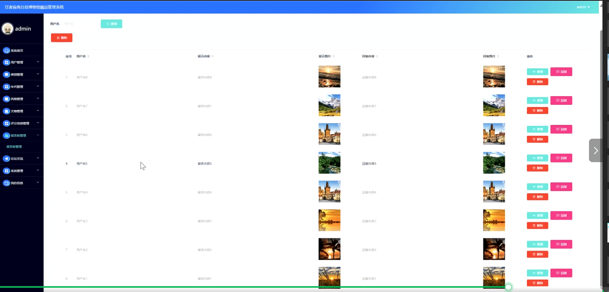Reply to the 用户名4 message
The height and width of the screenshot is (292, 609).
click(x=561, y=187)
